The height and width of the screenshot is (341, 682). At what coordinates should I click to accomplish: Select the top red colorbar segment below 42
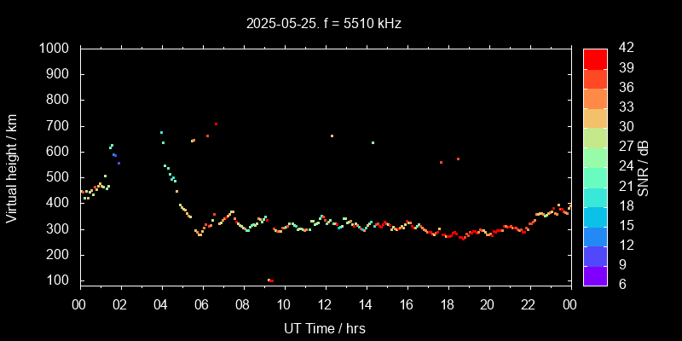595,58
